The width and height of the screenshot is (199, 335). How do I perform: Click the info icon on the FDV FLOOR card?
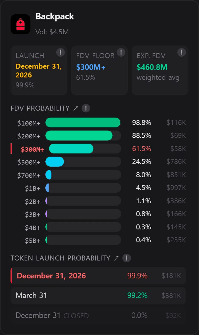pyautogui.click(x=121, y=53)
